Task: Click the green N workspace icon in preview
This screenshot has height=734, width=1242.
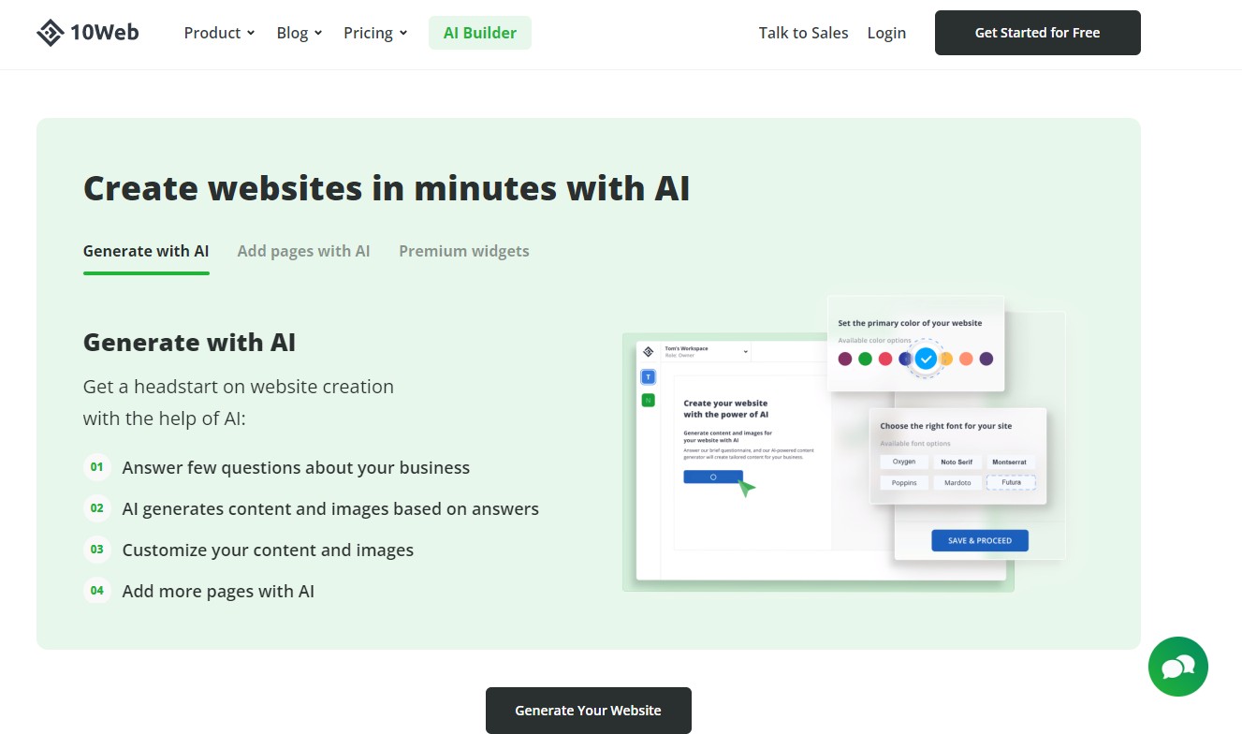Action: tap(649, 400)
